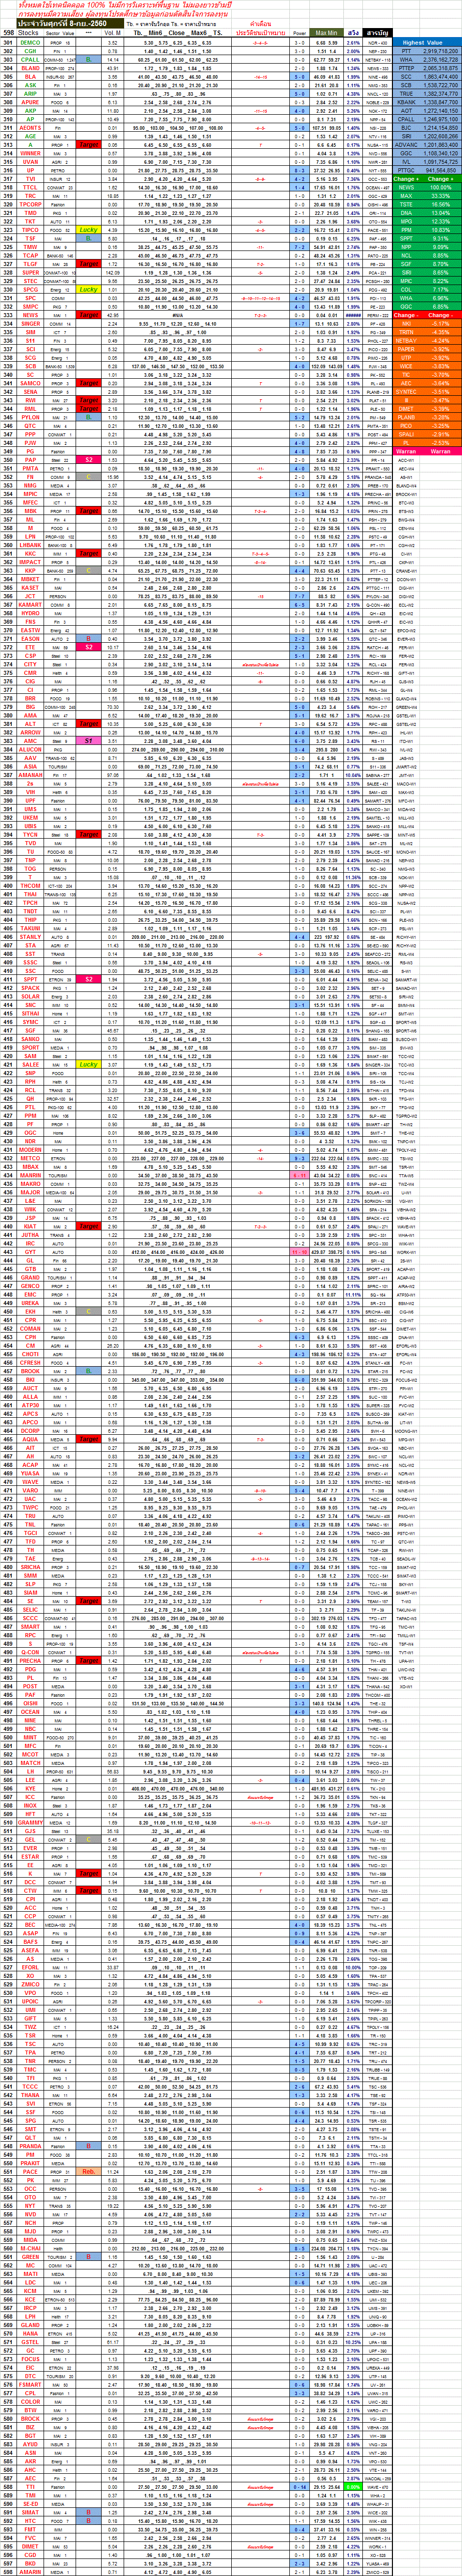The width and height of the screenshot is (462, 2576).
Task: Select TRUE in the Highest Value list
Action: pyautogui.click(x=406, y=93)
